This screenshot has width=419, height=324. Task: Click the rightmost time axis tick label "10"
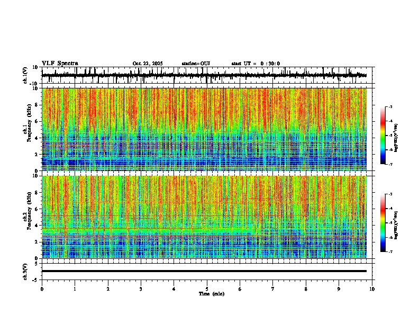(372, 289)
